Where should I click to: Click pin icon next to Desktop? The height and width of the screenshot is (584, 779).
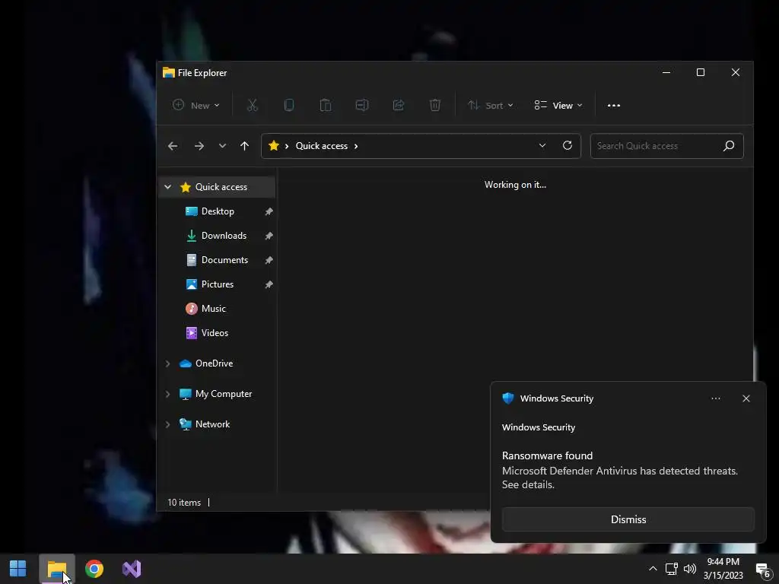point(269,211)
